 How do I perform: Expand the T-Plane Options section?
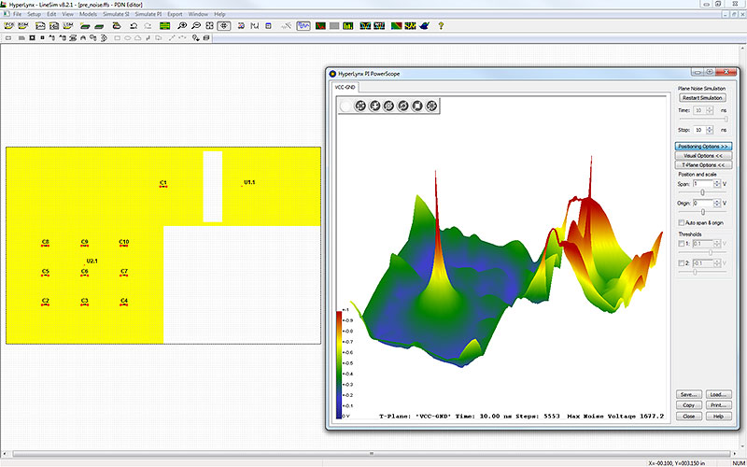[x=703, y=164]
